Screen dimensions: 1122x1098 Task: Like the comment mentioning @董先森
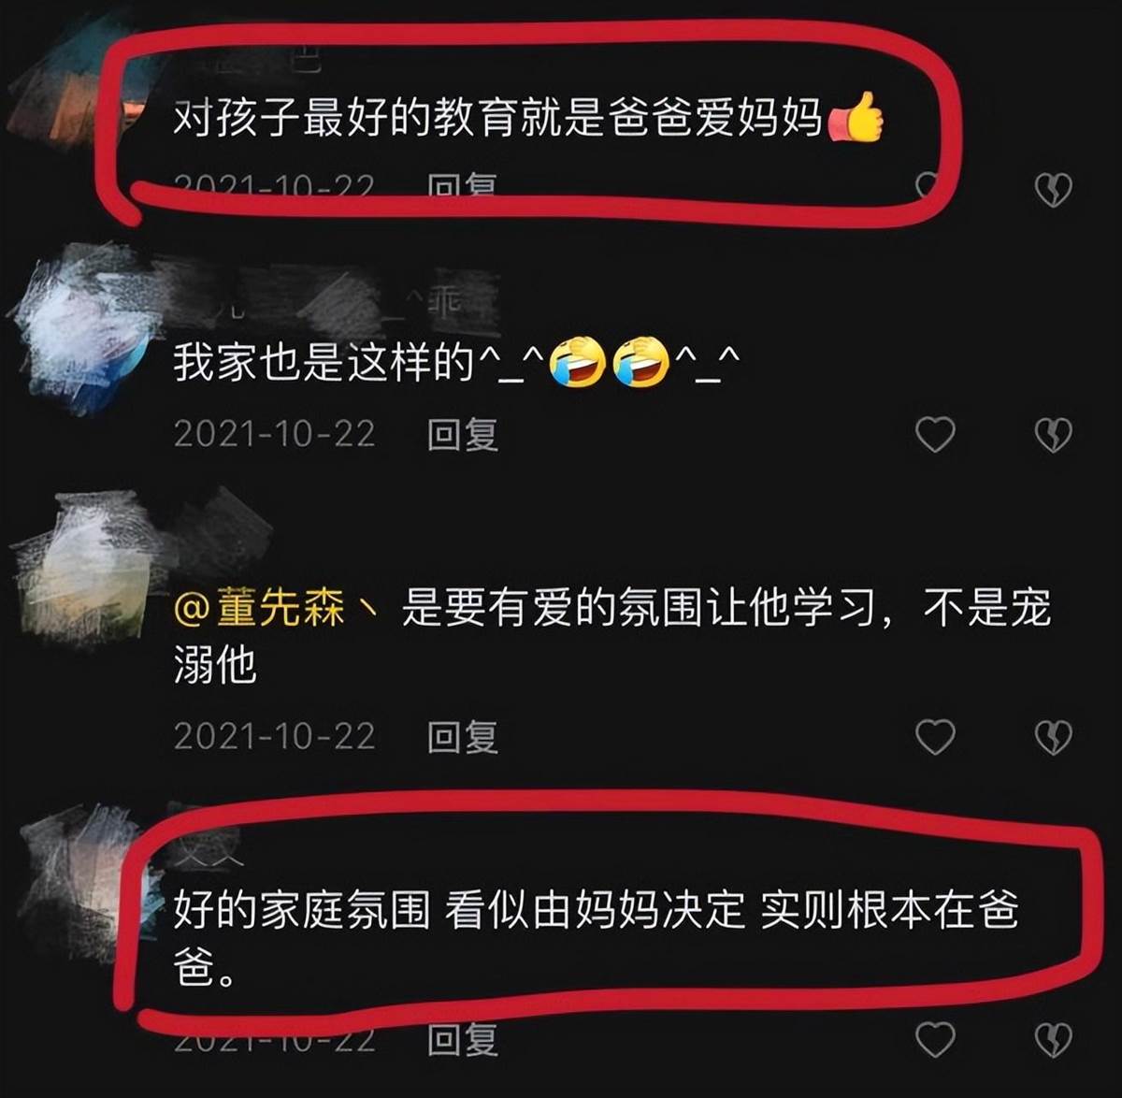(935, 737)
